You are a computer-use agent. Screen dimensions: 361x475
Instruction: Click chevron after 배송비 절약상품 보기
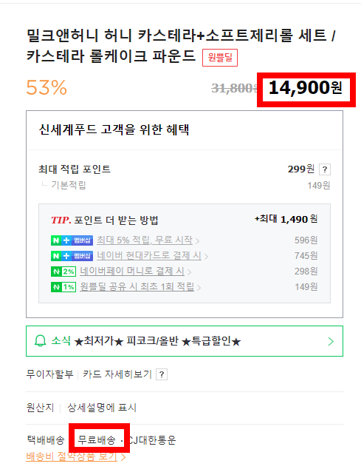(x=123, y=457)
